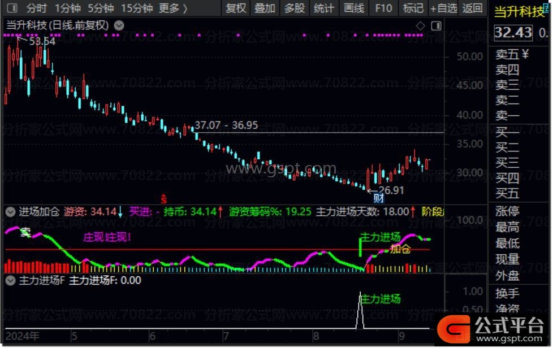
Task: Collapse the 主力进场F indicator panel
Action: 11,280
